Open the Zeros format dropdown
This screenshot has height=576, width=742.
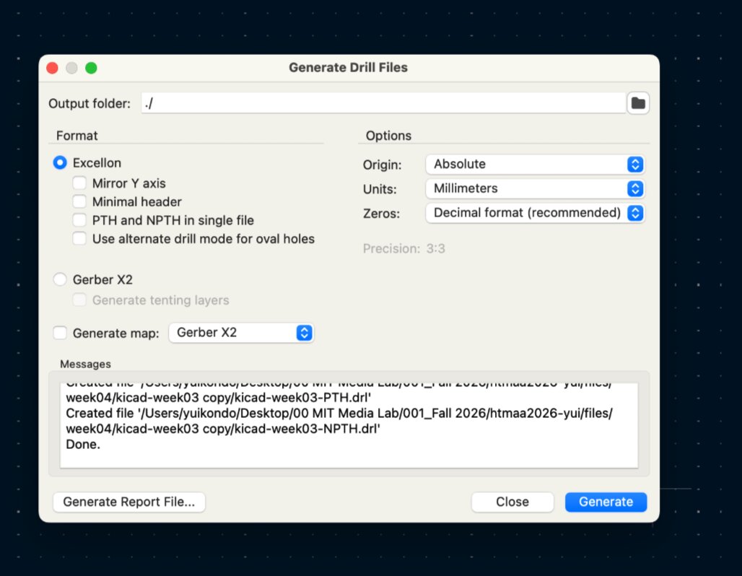point(535,213)
